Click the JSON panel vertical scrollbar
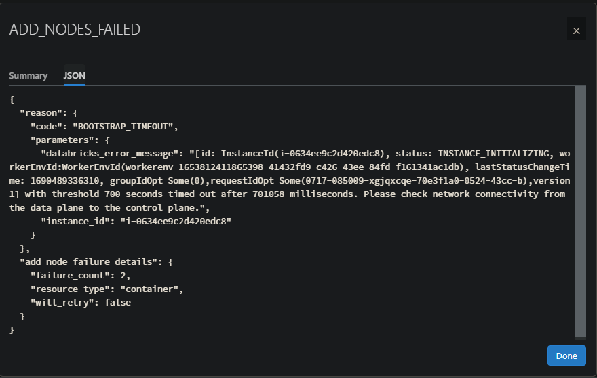Viewport: 597px width, 378px height. pyautogui.click(x=580, y=211)
